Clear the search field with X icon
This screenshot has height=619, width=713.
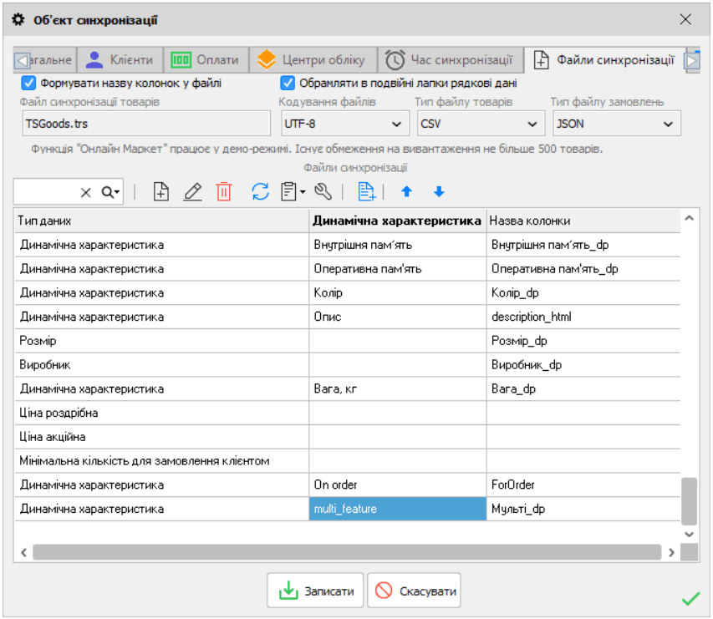(86, 192)
